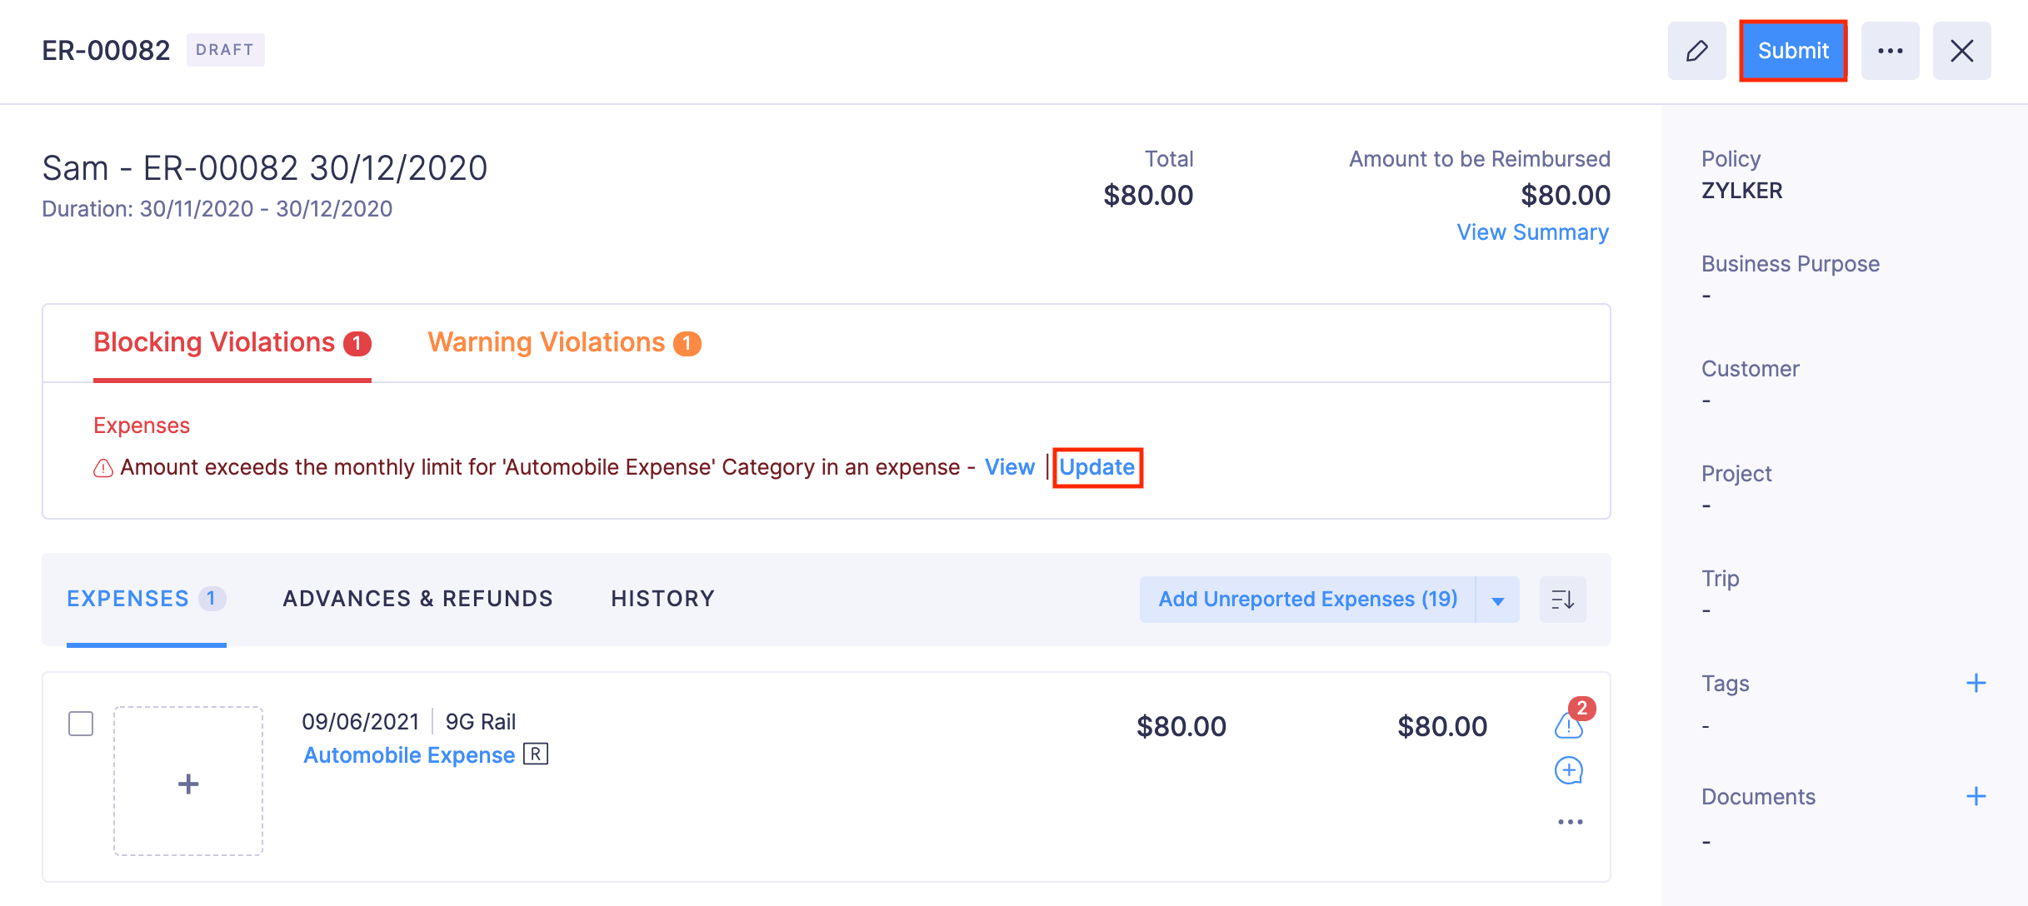This screenshot has width=2028, height=906.
Task: Open the Automobile Expense category link
Action: (x=409, y=755)
